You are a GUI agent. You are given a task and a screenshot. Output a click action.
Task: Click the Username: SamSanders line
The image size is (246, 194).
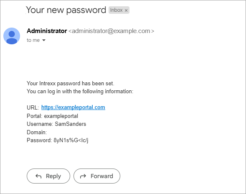point(56,124)
